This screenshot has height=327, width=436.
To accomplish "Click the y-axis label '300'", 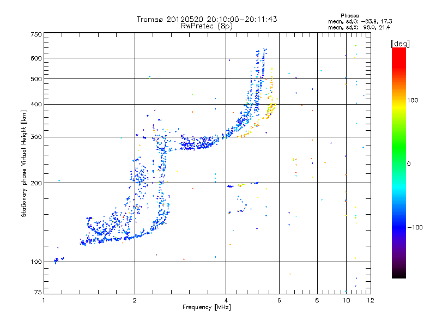I will tap(36, 137).
